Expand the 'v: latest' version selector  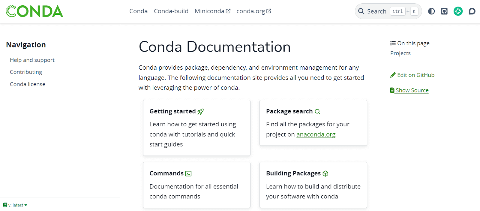click(16, 205)
